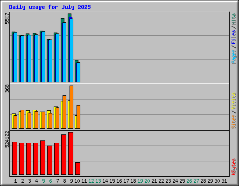Select the red KBytes bar for day 3
Image resolution: width=239 pixels, height=186 pixels.
pos(28,159)
